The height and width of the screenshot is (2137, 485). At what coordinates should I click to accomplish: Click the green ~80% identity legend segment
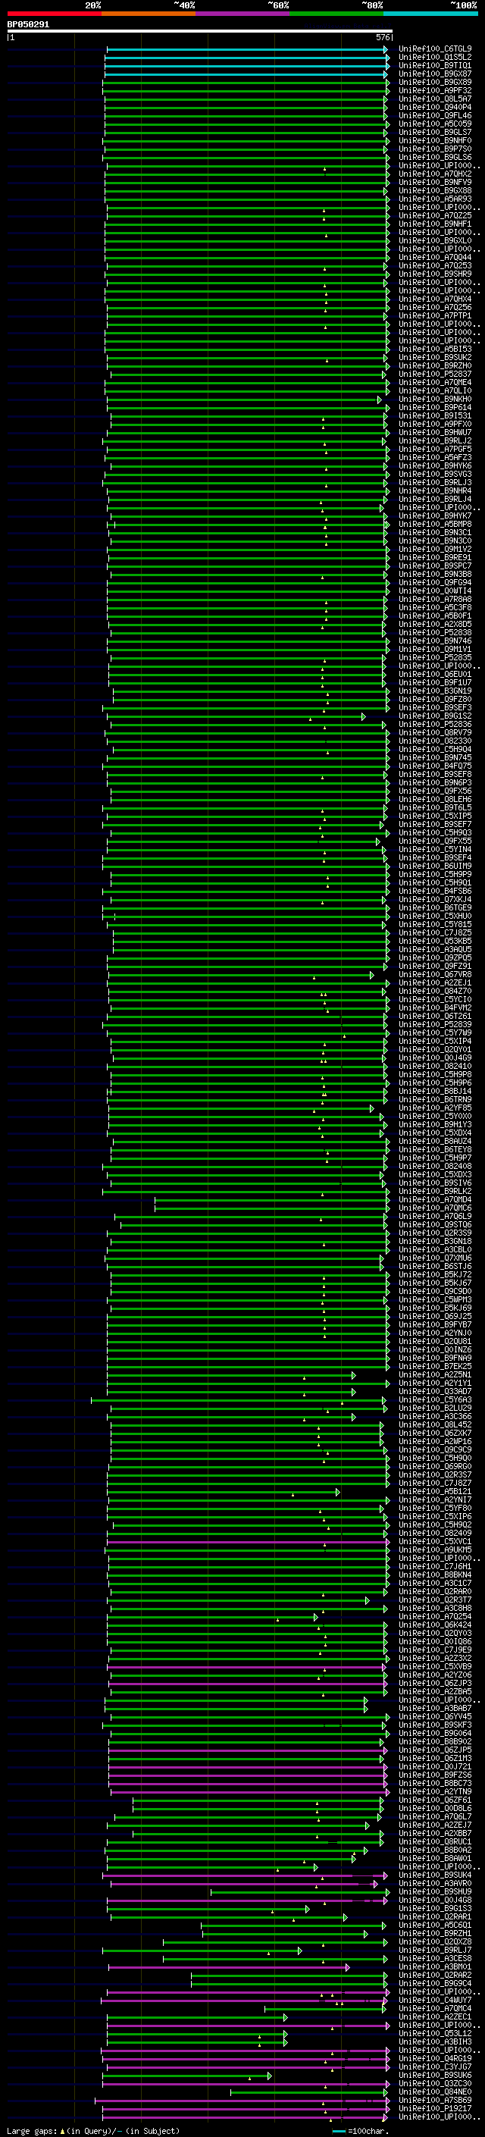(336, 14)
